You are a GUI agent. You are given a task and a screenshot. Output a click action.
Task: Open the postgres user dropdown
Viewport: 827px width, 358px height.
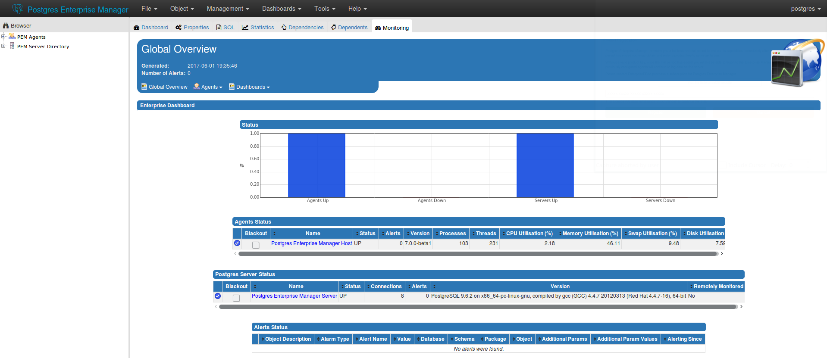(x=806, y=9)
